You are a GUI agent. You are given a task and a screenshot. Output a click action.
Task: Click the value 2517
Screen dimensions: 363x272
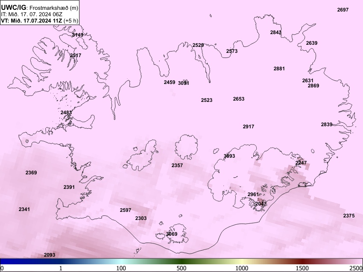pyautogui.click(x=76, y=55)
